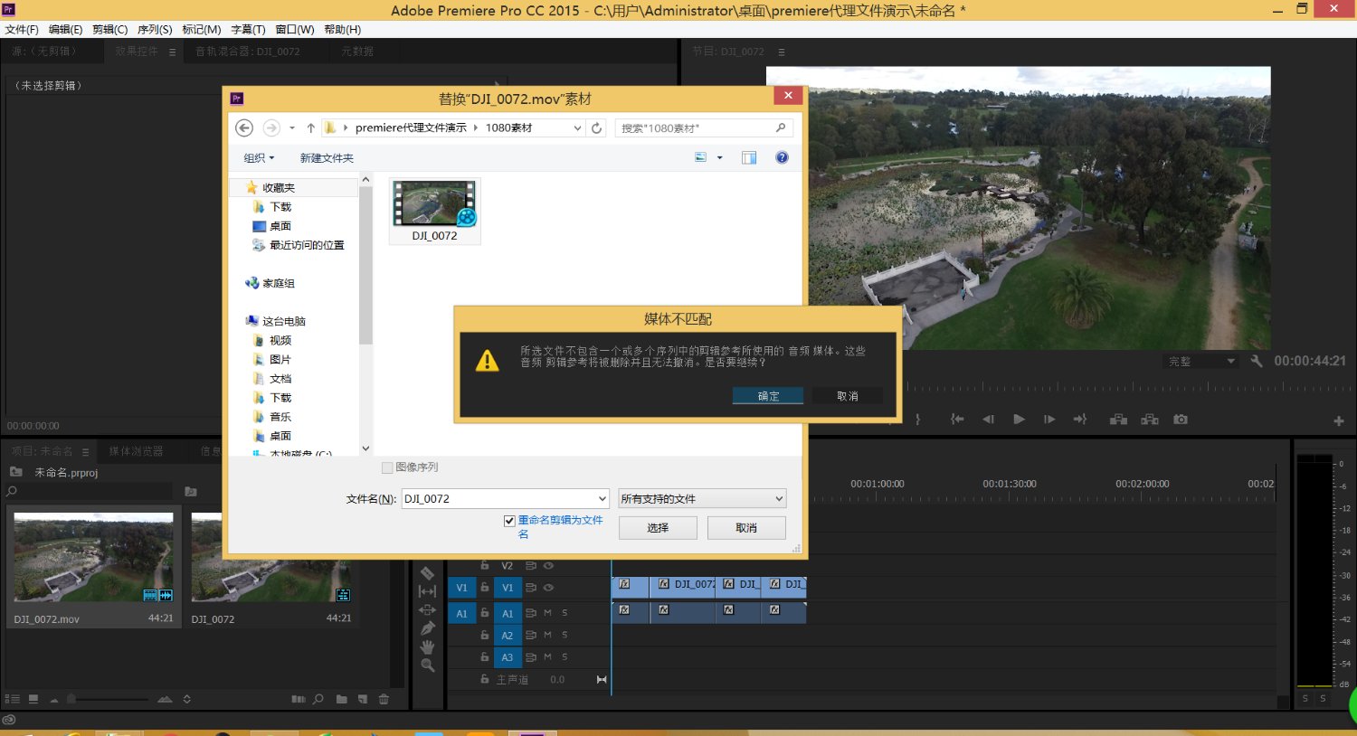Click the 选择 button
Screen dimensions: 1357x736
click(658, 528)
